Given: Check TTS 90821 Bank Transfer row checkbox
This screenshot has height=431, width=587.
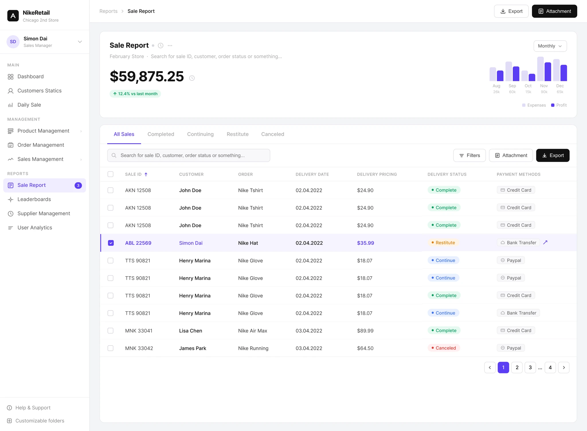Looking at the screenshot, I should tap(110, 313).
